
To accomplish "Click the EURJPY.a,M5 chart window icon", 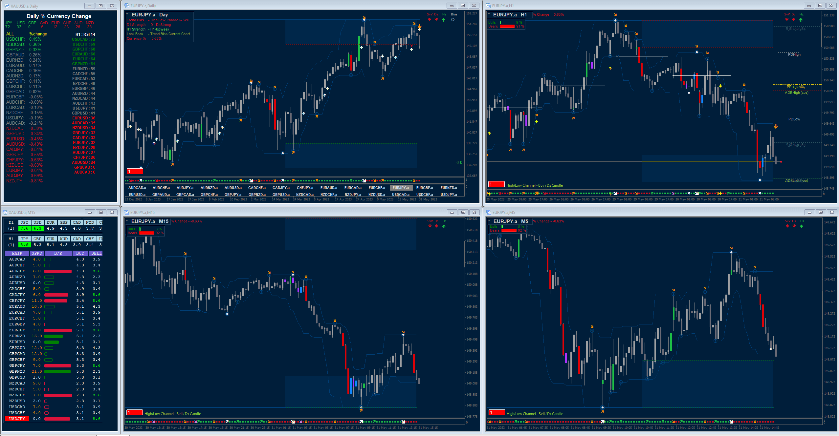I will coord(488,212).
